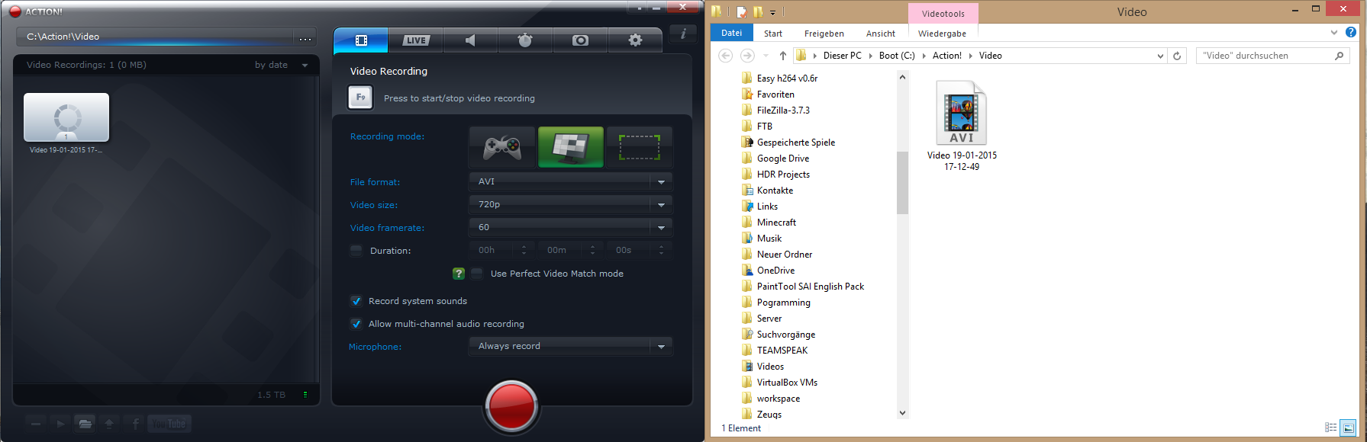Switch to the LIVE streaming tab

(416, 40)
